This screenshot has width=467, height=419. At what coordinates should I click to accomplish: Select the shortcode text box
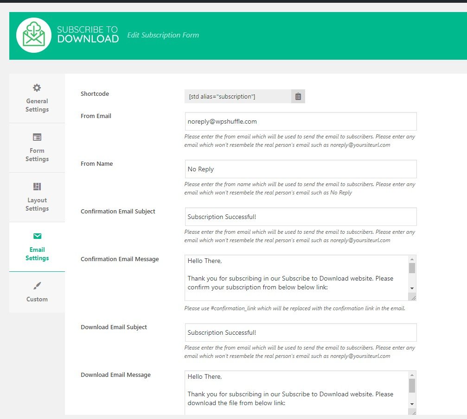click(237, 96)
